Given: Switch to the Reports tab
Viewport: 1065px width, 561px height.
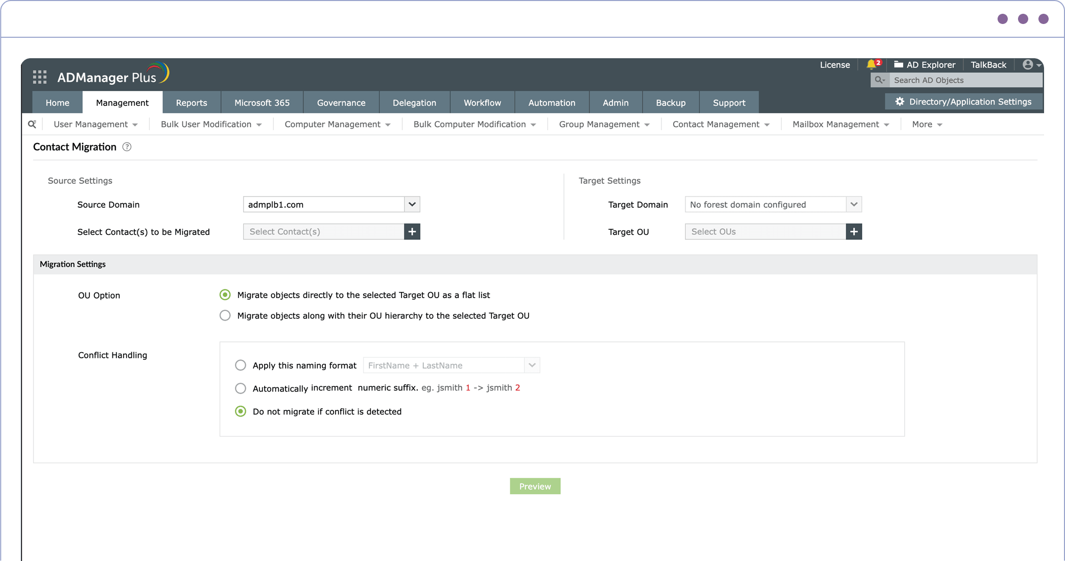Looking at the screenshot, I should [192, 103].
